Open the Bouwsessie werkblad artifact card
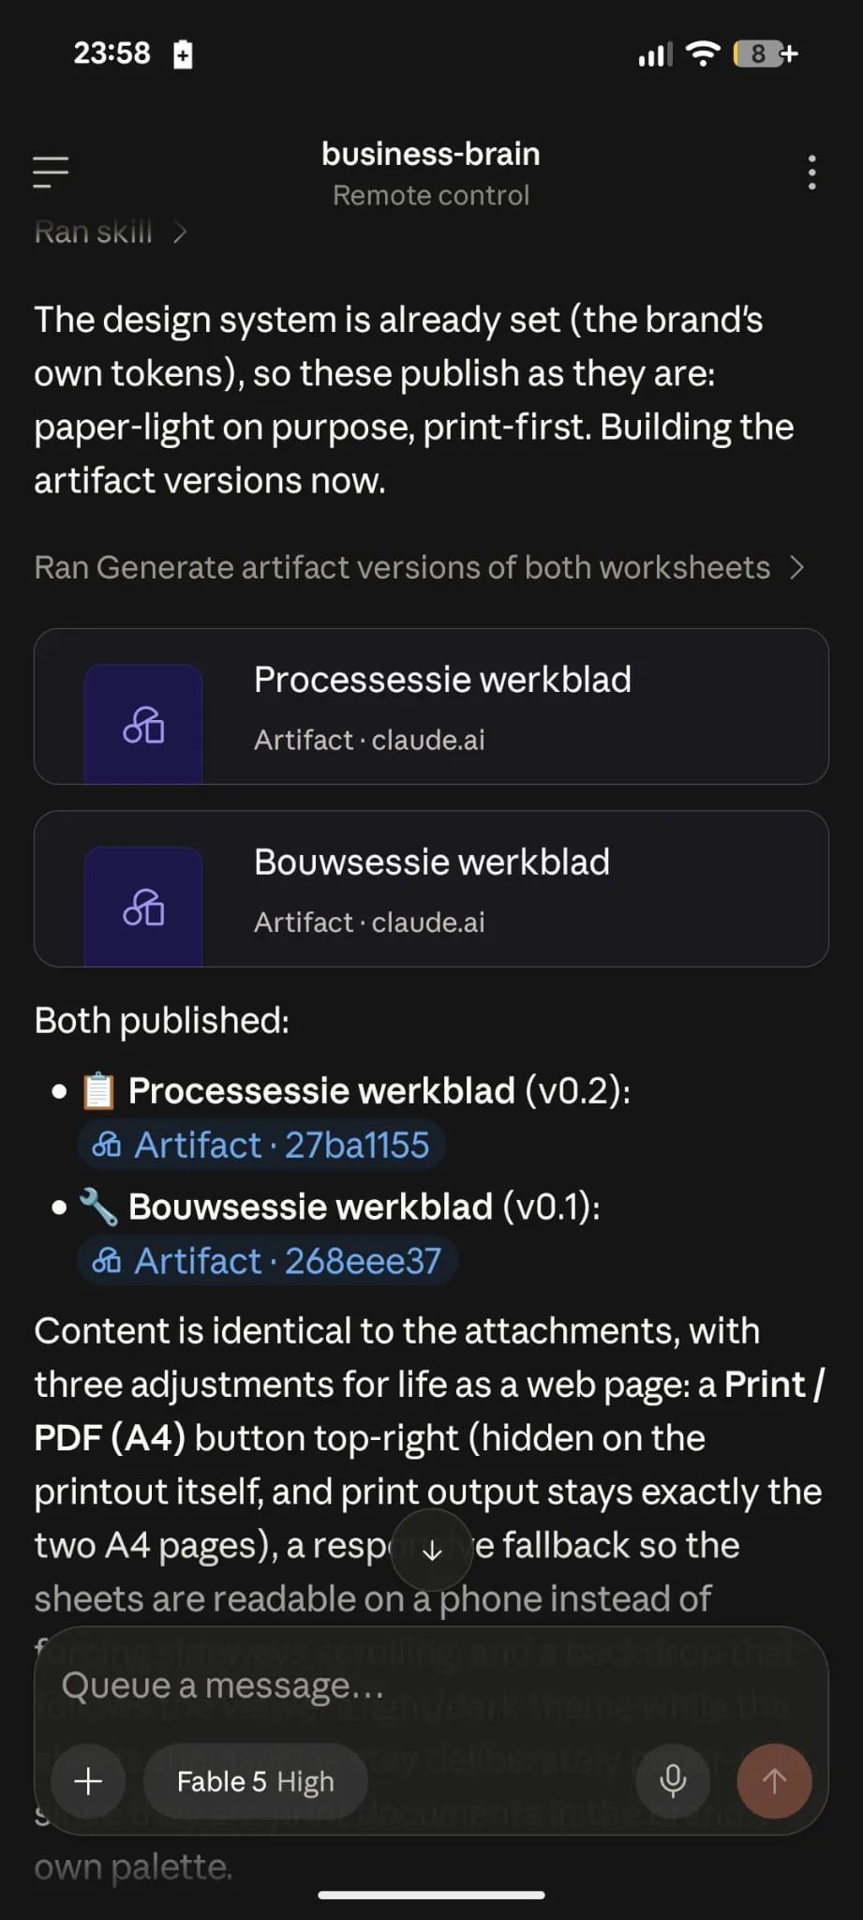Viewport: 863px width, 1920px height. coord(431,889)
